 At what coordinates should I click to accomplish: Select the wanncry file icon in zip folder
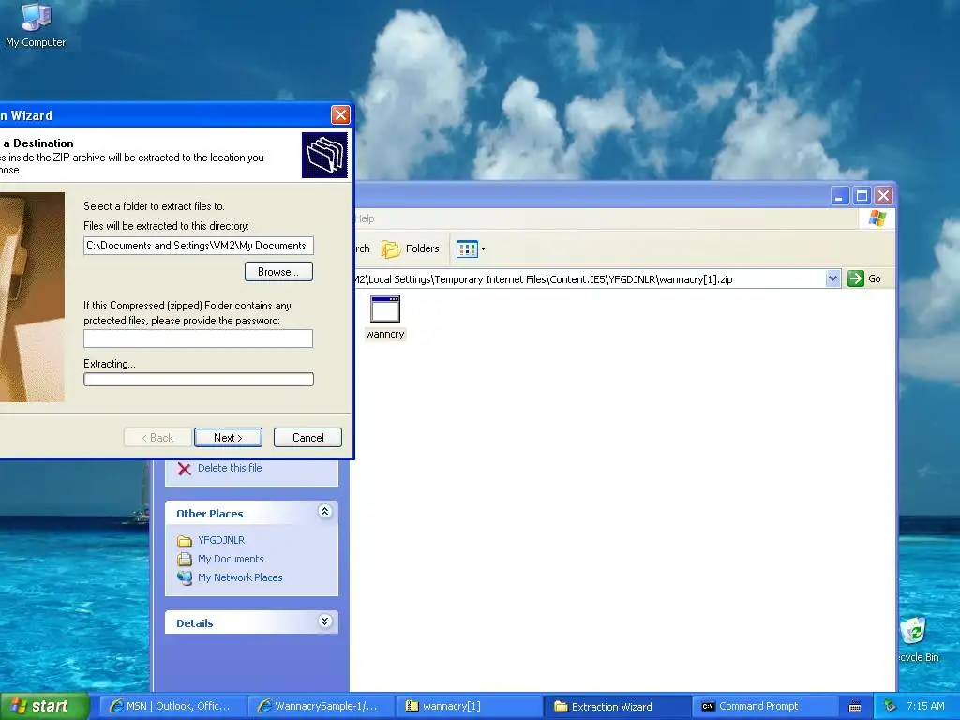[385, 318]
